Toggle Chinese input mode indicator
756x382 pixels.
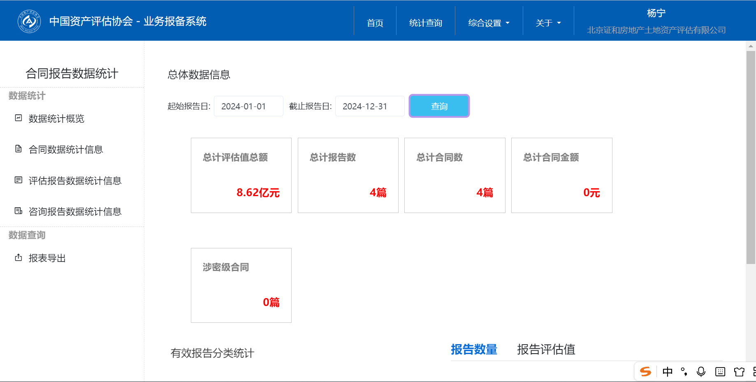[x=668, y=372]
